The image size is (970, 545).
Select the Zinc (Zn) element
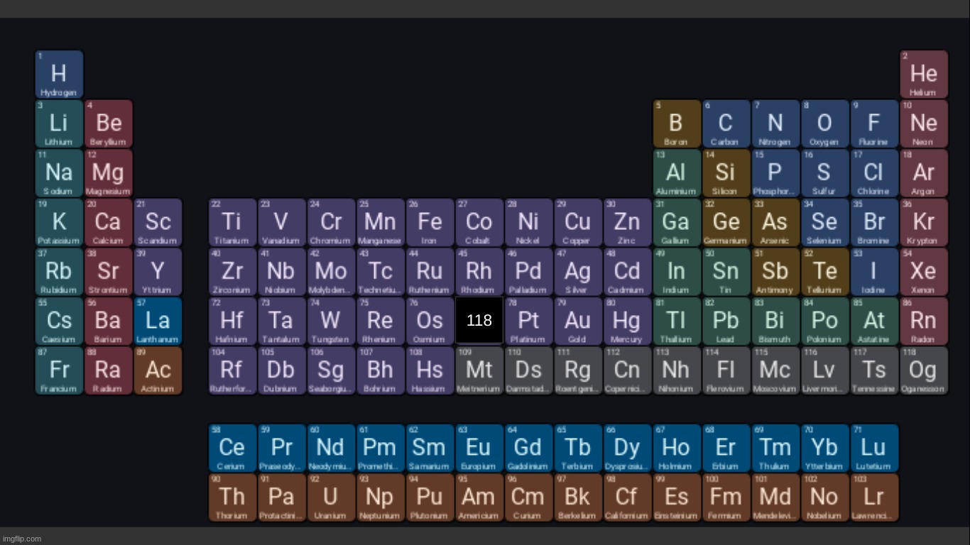[x=627, y=222]
